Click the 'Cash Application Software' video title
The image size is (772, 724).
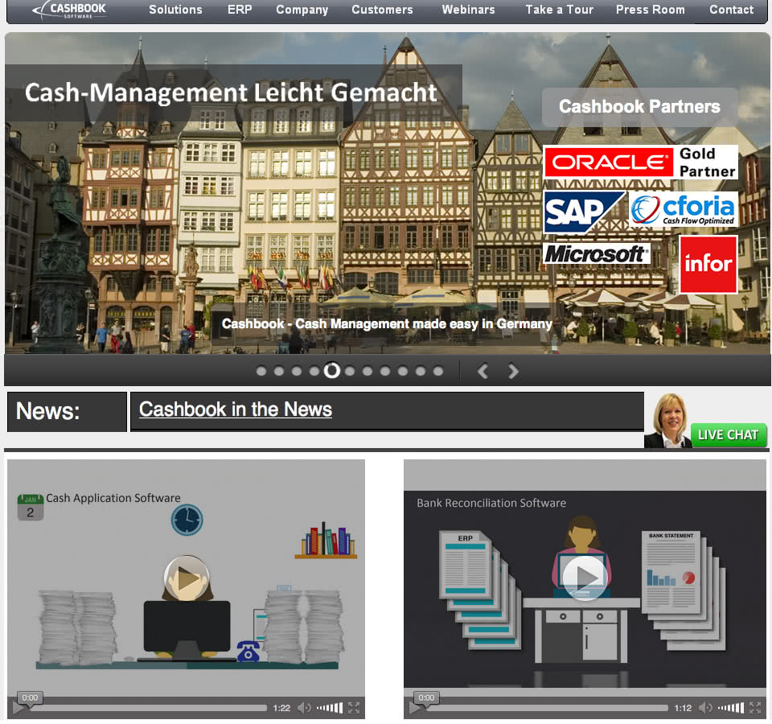coord(113,498)
